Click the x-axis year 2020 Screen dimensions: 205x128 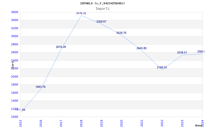(121, 123)
